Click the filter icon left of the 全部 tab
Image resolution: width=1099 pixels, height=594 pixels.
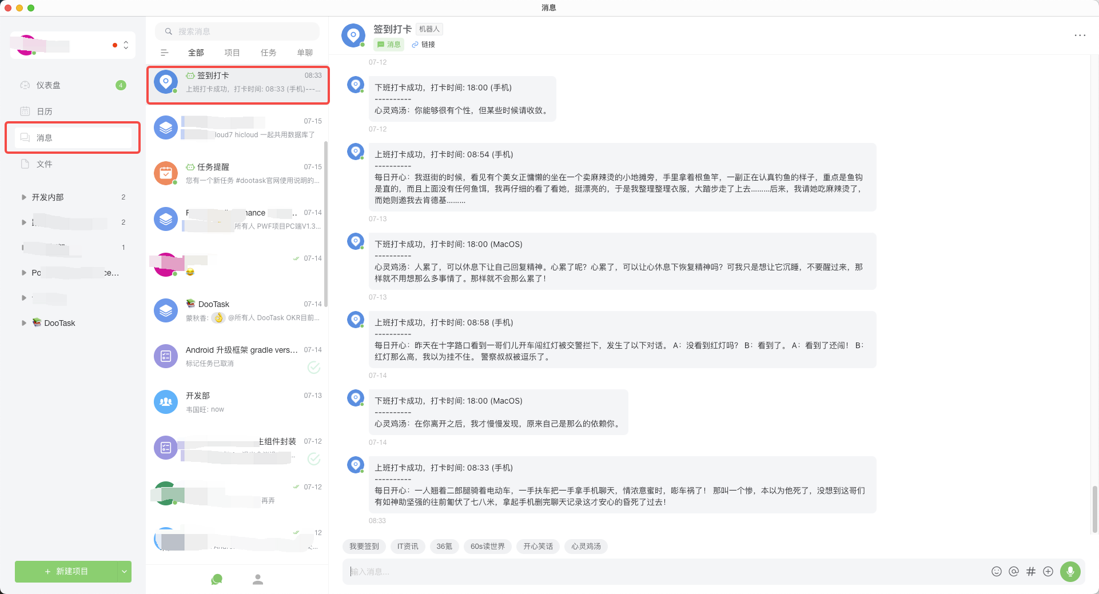coord(165,52)
